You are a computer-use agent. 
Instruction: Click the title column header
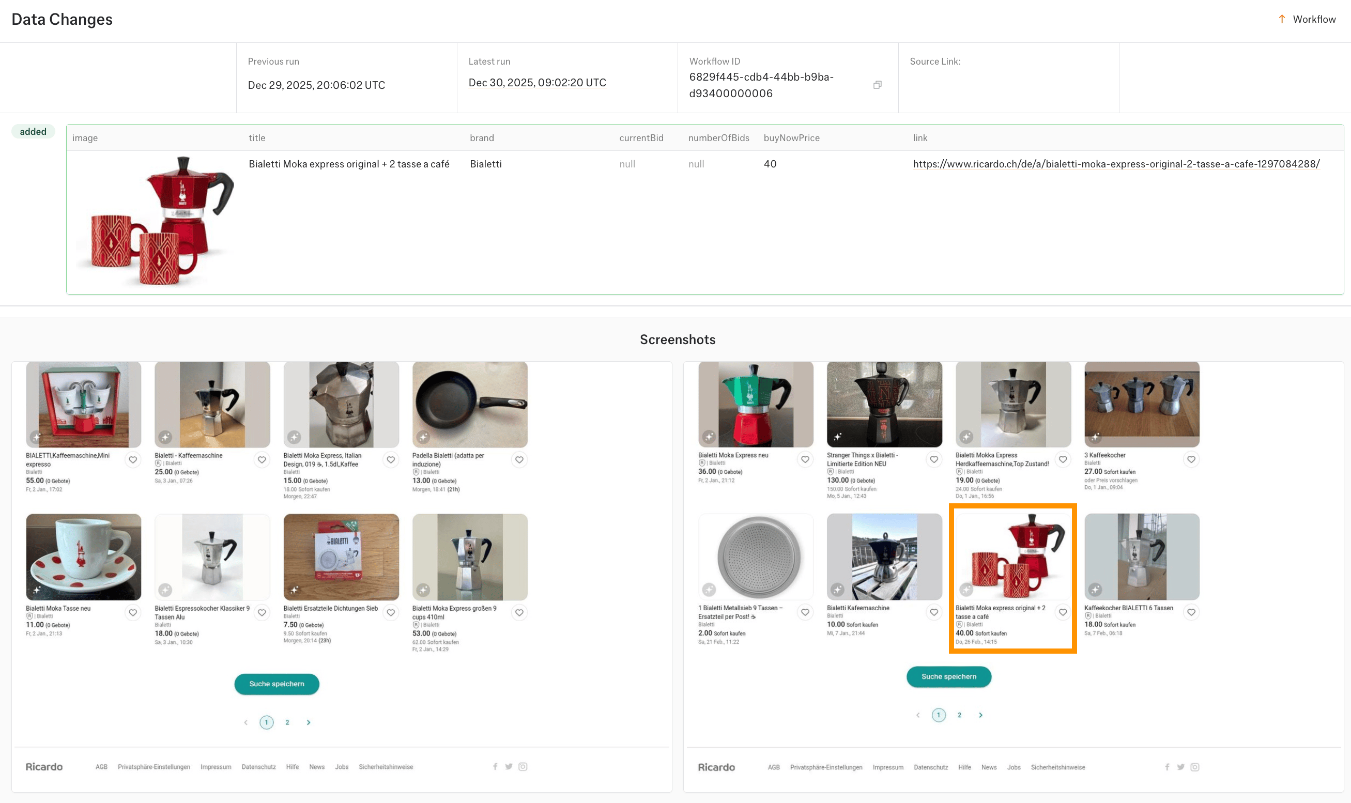click(257, 138)
